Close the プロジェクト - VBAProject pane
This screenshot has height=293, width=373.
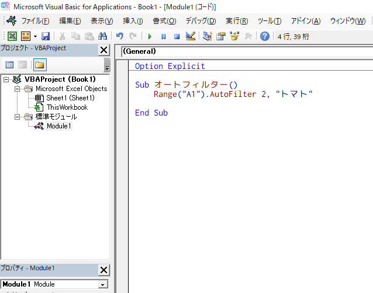tap(103, 50)
